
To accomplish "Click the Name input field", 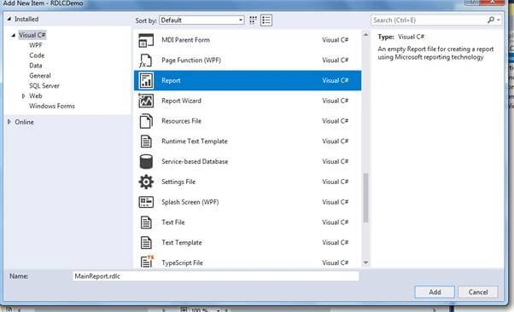I will (215, 276).
